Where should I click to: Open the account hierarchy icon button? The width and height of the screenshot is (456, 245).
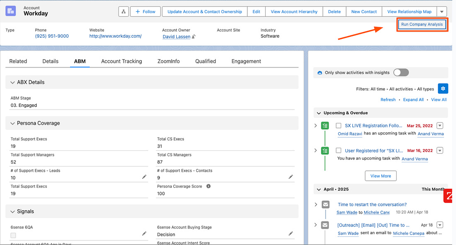(x=124, y=12)
